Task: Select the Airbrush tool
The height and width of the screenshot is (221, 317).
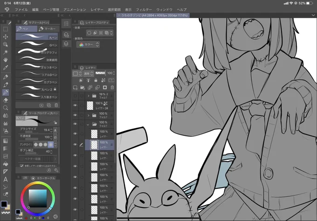Action: pos(6,131)
